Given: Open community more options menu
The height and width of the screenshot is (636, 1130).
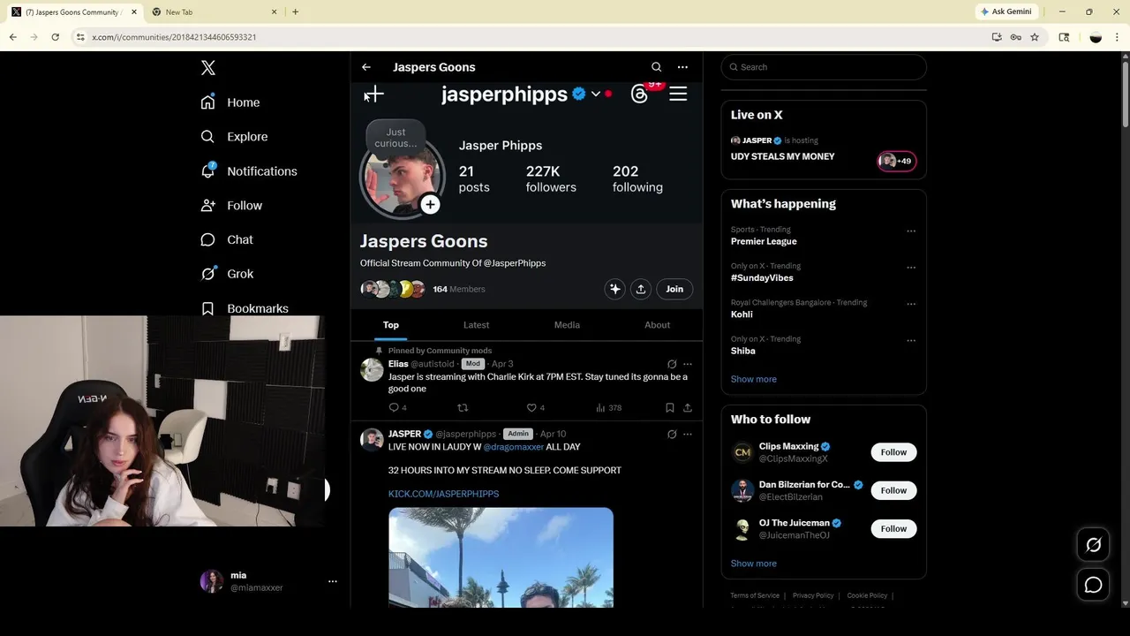Looking at the screenshot, I should (x=682, y=67).
